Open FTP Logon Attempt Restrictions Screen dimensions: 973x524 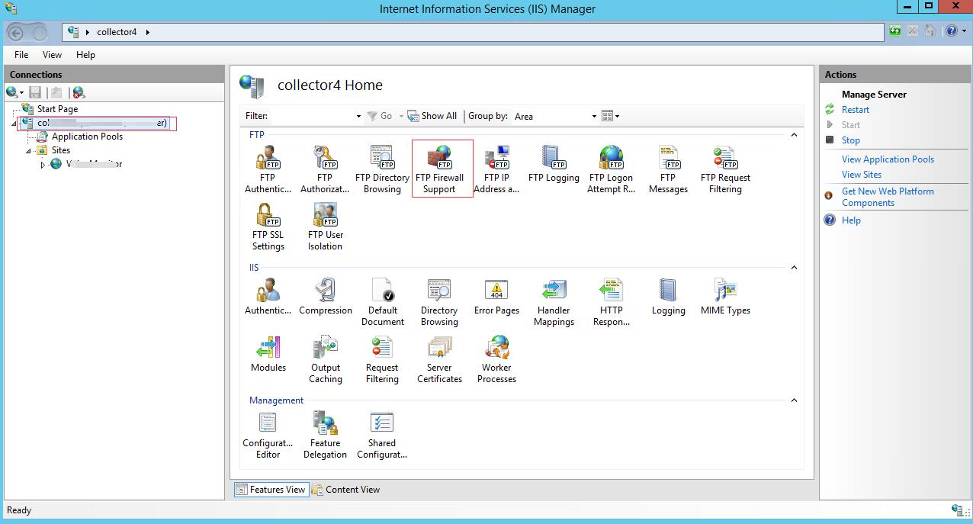[x=611, y=169]
